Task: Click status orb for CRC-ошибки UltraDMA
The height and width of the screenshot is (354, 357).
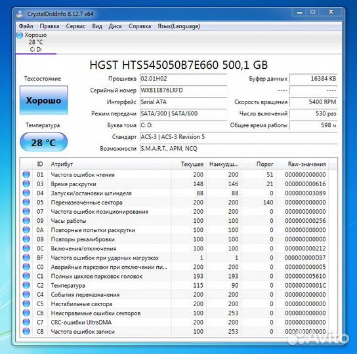Action: click(x=26, y=322)
